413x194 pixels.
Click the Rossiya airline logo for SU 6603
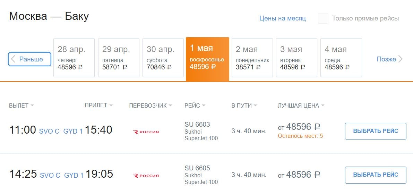pyautogui.click(x=146, y=132)
